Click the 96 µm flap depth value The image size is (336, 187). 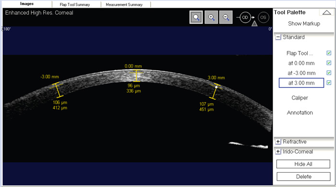(133, 86)
